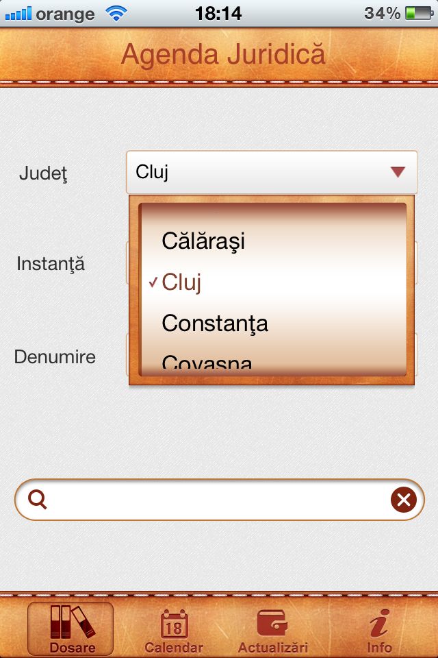Open the Info italic i icon
Viewport: 438px width, 658px height.
point(379,623)
